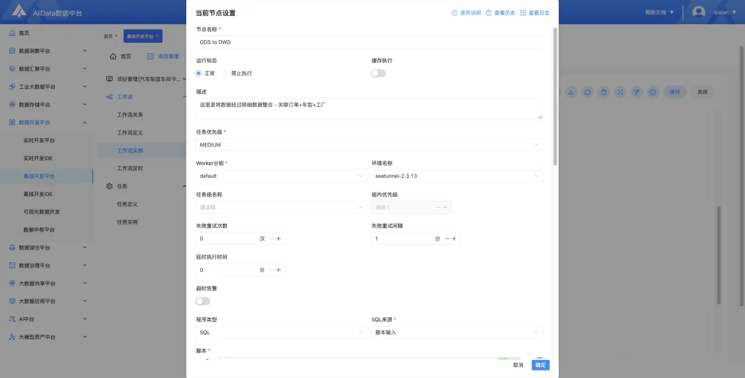This screenshot has width=745, height=378.
Task: Click the trash delete icon in the background toolbar
Action: point(604,92)
